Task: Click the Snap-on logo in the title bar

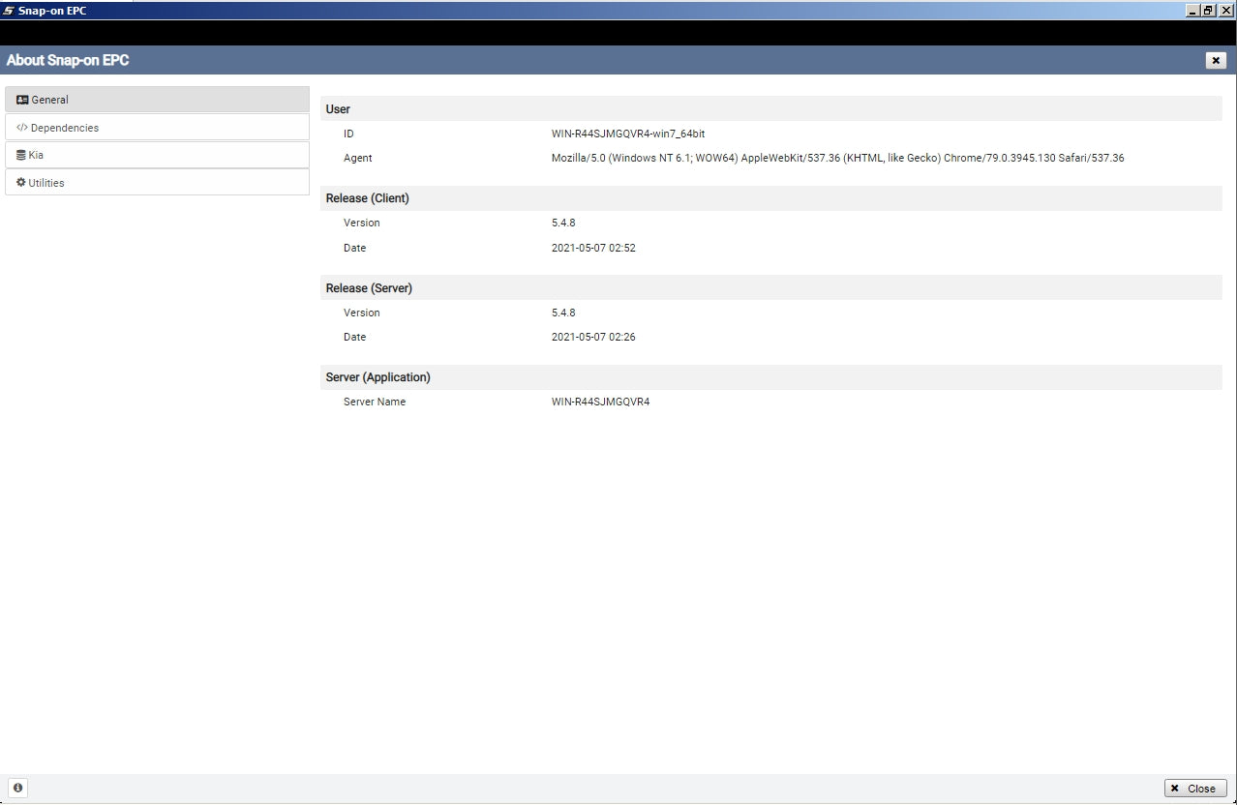Action: pyautogui.click(x=10, y=11)
